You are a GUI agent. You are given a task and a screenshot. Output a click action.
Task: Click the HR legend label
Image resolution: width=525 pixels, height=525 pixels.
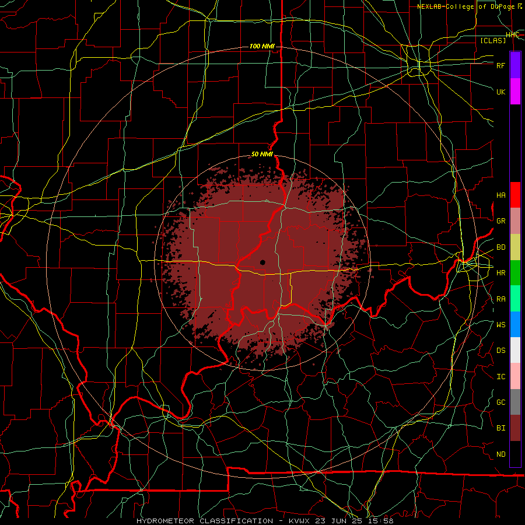pos(501,273)
